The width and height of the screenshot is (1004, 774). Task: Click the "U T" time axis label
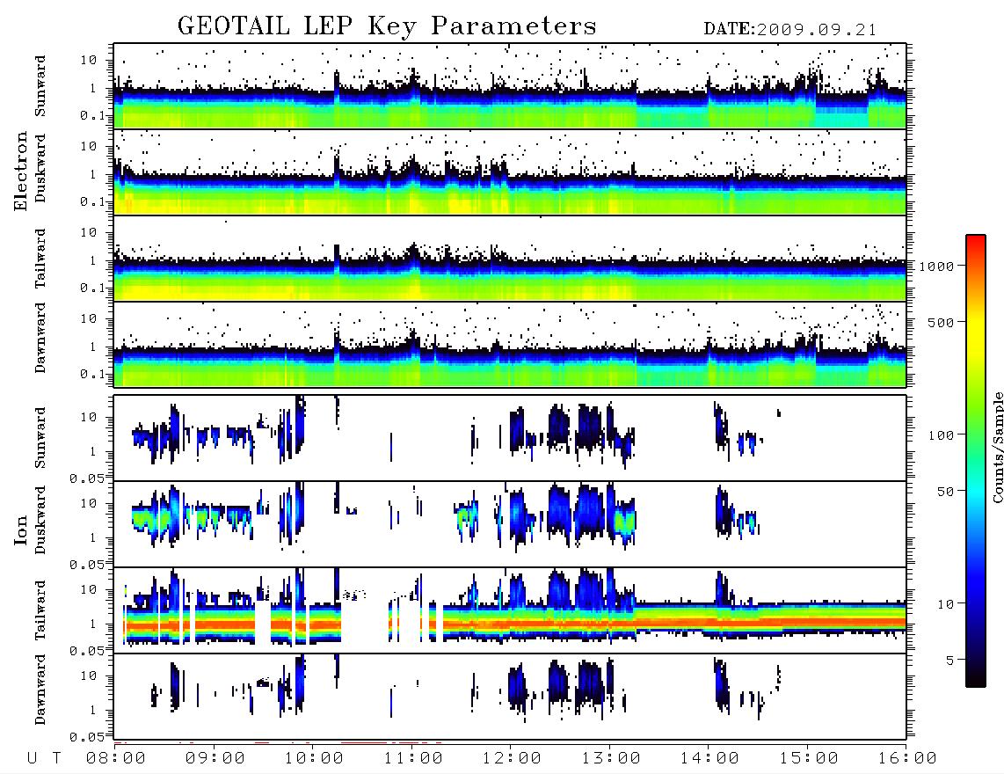(x=44, y=758)
